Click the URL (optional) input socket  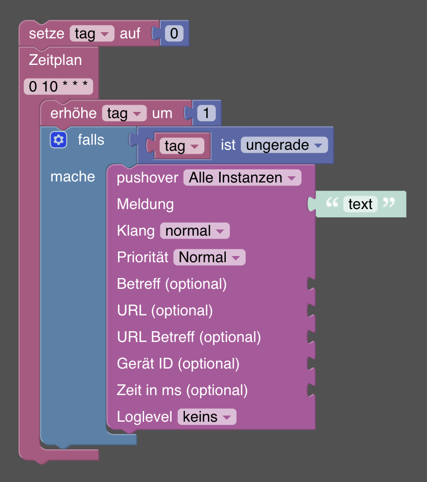tap(311, 311)
